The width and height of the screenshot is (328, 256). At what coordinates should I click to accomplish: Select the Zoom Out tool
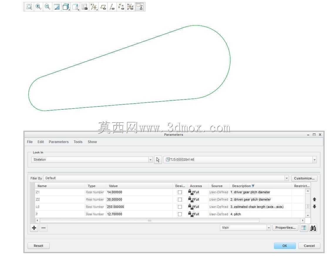pos(48,7)
